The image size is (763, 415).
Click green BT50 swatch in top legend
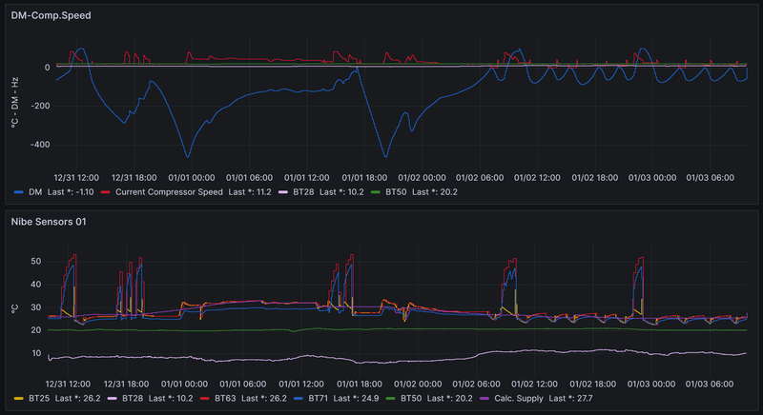click(x=376, y=192)
